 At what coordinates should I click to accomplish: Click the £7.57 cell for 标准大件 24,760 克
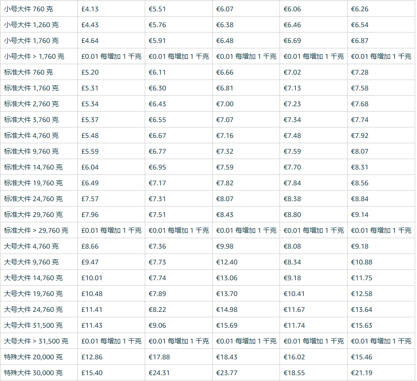tap(90, 199)
